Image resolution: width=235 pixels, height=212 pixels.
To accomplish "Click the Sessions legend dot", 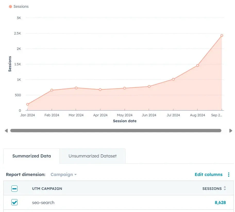I will coord(10,6).
